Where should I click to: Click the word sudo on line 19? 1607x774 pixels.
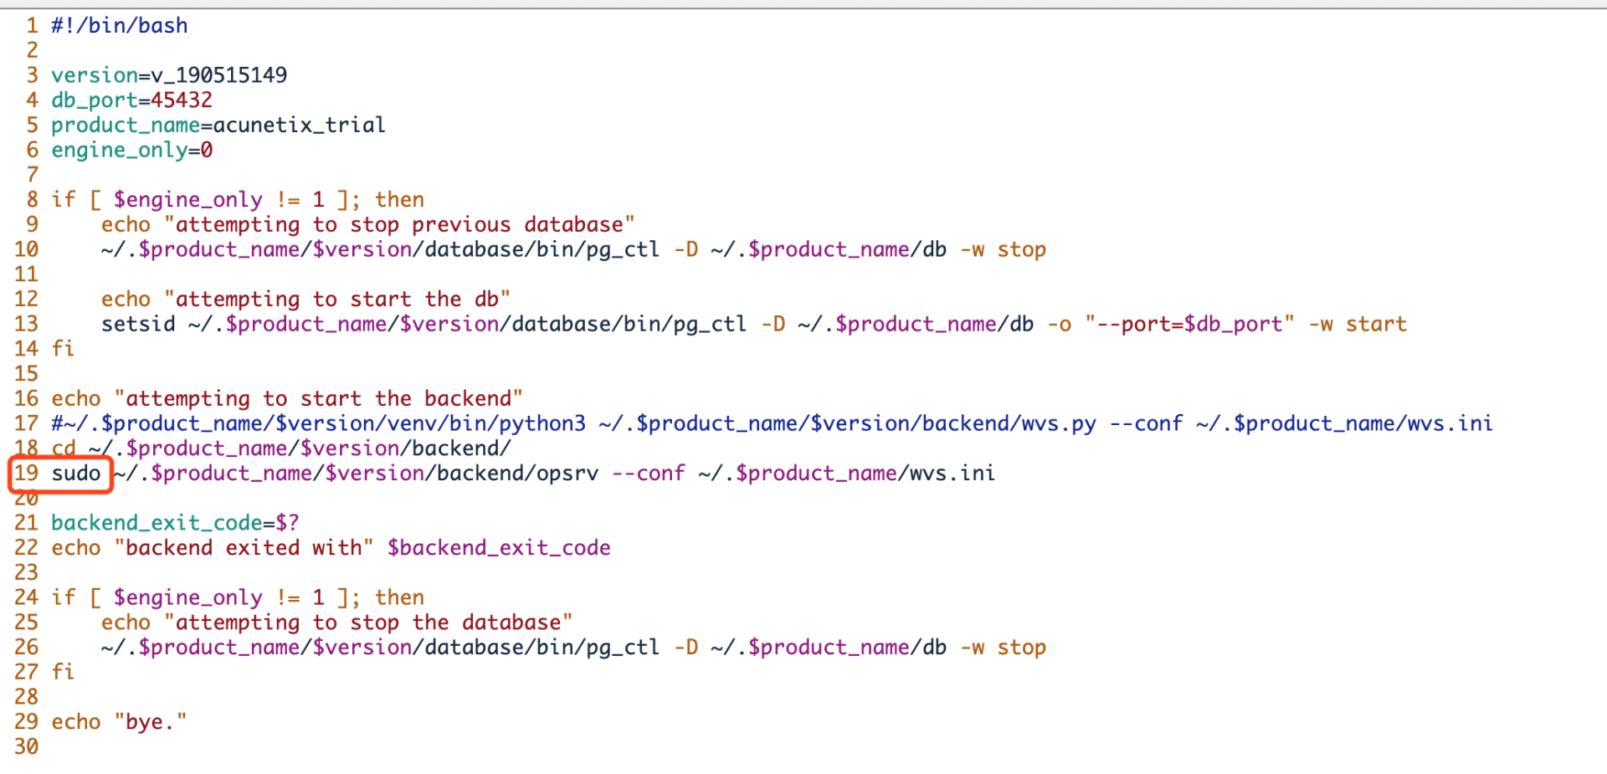click(76, 474)
